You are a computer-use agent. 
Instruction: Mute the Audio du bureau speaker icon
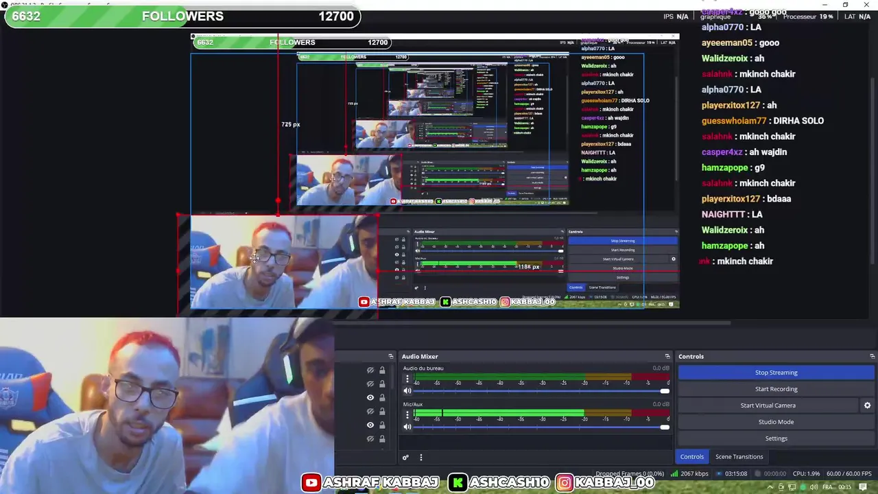407,391
